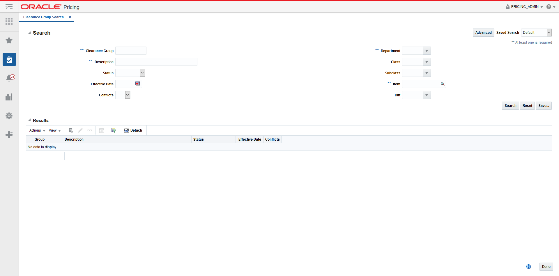Viewport: 559px width, 276px height.
Task: Open the Favorites star in the sidebar
Action: 9,40
